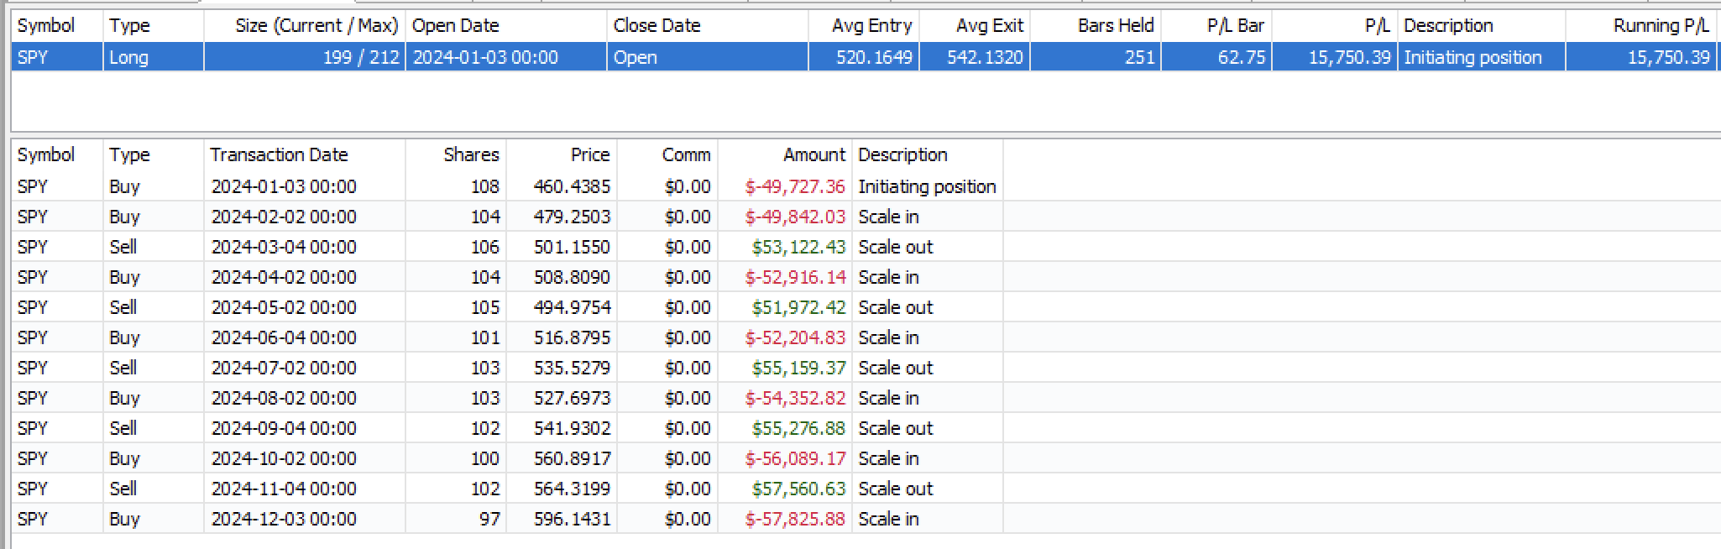
Task: Sort transactions by Shares column header
Action: point(470,154)
